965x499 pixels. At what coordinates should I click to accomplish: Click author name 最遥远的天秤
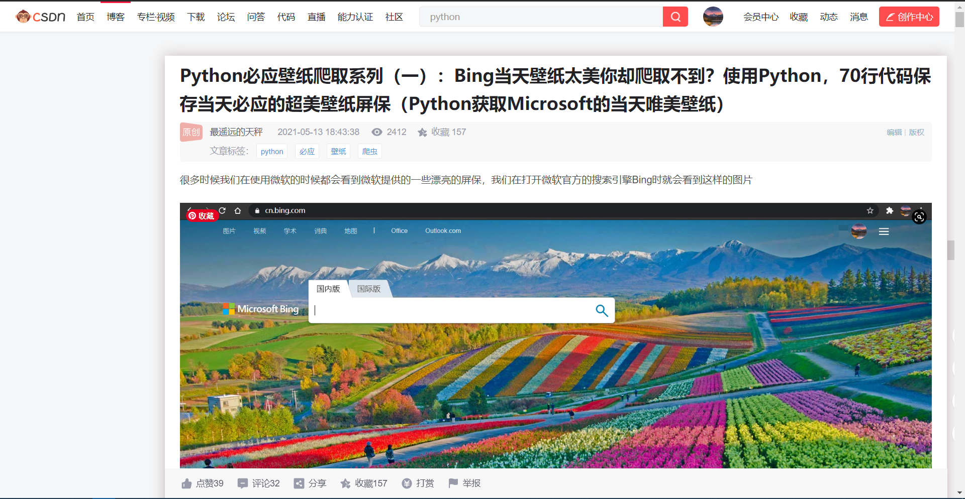(x=236, y=132)
